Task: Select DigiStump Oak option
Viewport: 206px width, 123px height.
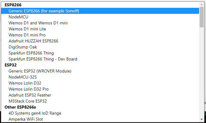Action: coord(100,47)
